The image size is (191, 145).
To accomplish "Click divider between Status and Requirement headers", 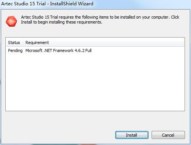I will click(x=23, y=43).
